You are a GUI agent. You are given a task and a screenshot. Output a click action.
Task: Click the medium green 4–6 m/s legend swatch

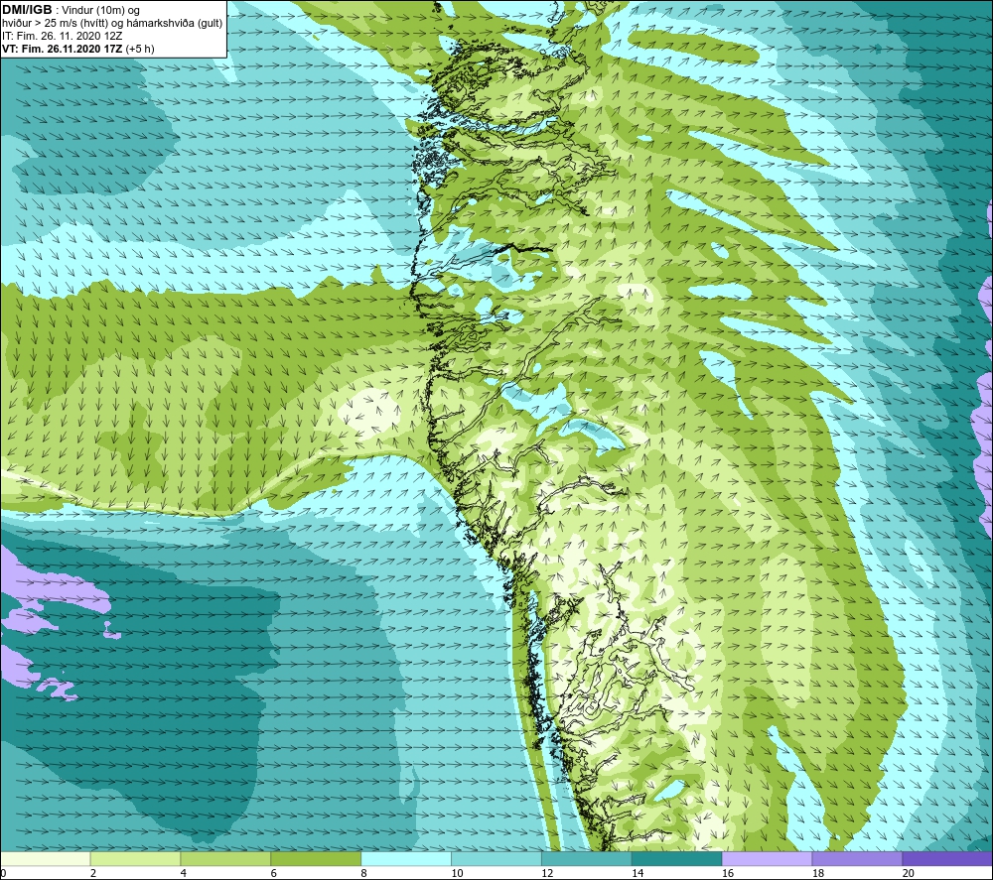pos(225,859)
